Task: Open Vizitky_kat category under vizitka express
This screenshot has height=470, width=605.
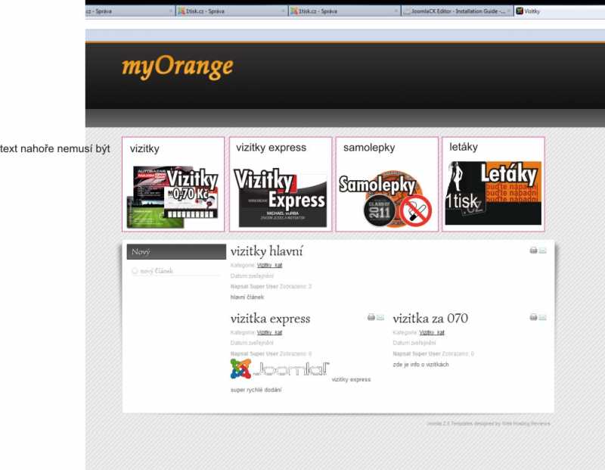Action: [x=269, y=332]
